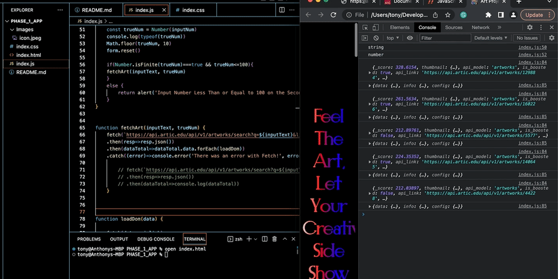Viewport: 558px width, 279px height.
Task: Select the zsh terminal shell icon
Action: coord(230,239)
